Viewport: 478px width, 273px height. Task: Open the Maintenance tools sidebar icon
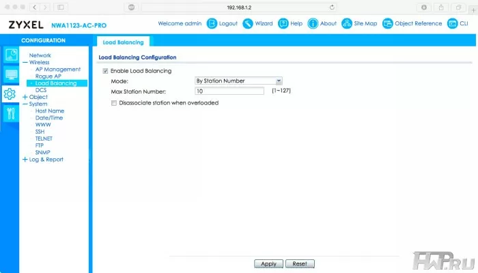(12, 113)
